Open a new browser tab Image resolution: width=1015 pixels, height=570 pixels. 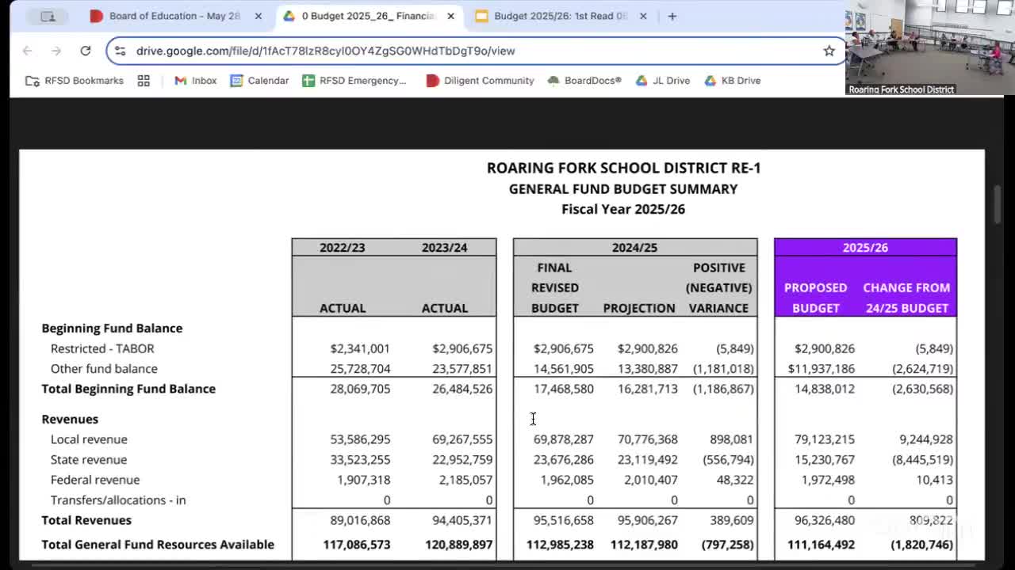pyautogui.click(x=672, y=16)
